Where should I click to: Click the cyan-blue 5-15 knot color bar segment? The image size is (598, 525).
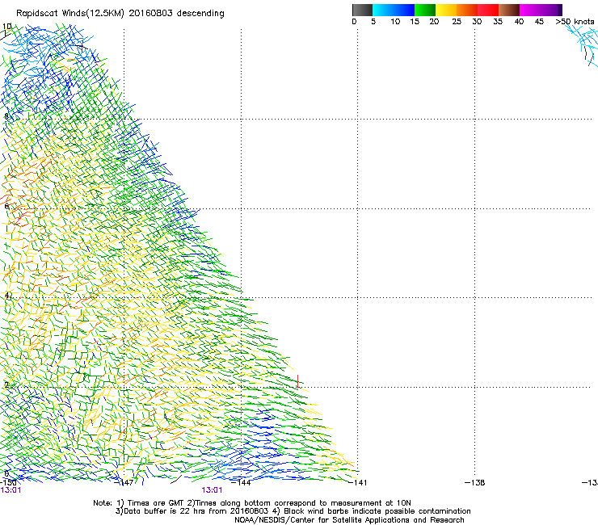coord(394,10)
